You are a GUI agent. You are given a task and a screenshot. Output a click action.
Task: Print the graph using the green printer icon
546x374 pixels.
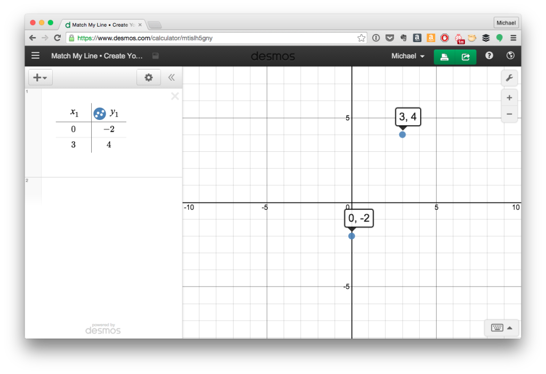point(446,55)
